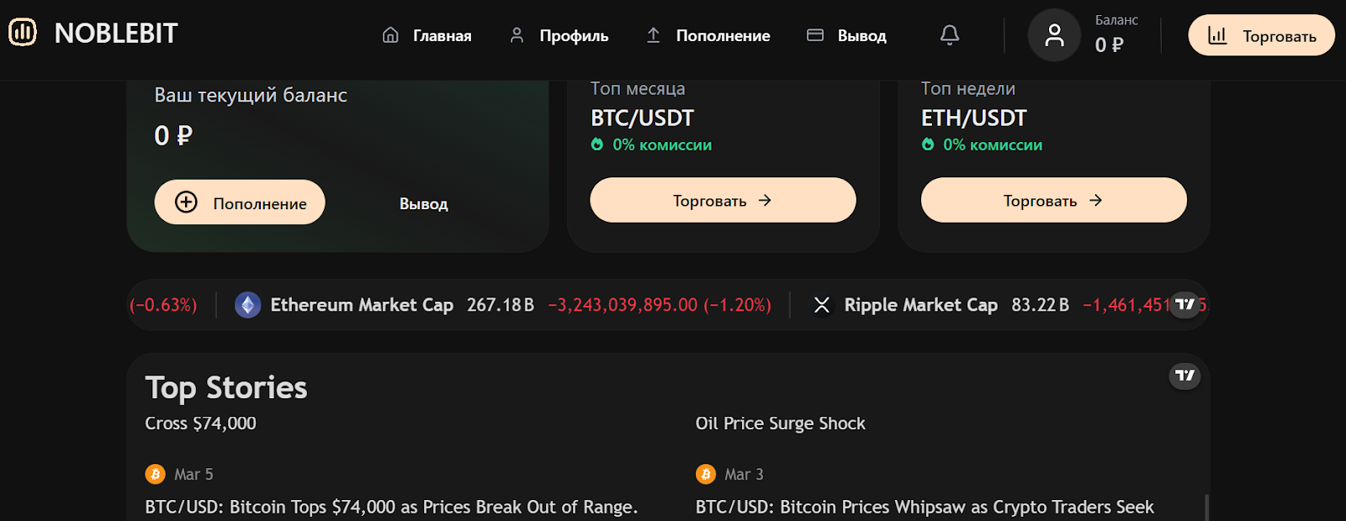
Task: Click Вывод in the balance card
Action: (x=423, y=204)
